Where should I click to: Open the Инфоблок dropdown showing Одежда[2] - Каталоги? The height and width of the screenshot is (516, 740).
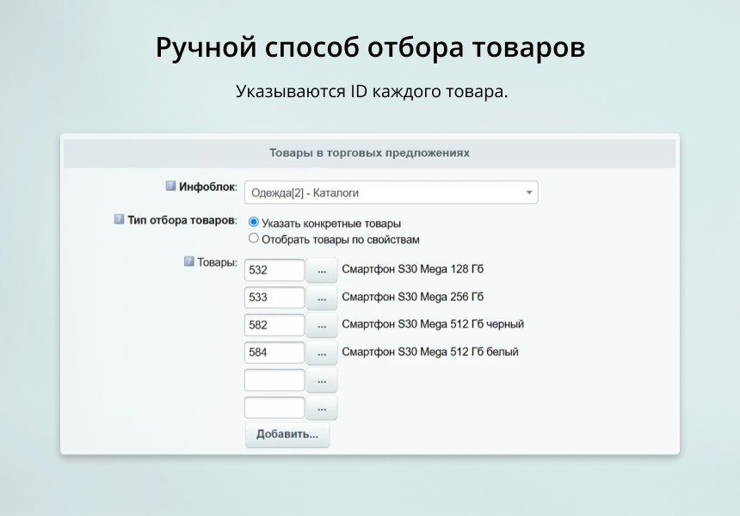point(391,193)
